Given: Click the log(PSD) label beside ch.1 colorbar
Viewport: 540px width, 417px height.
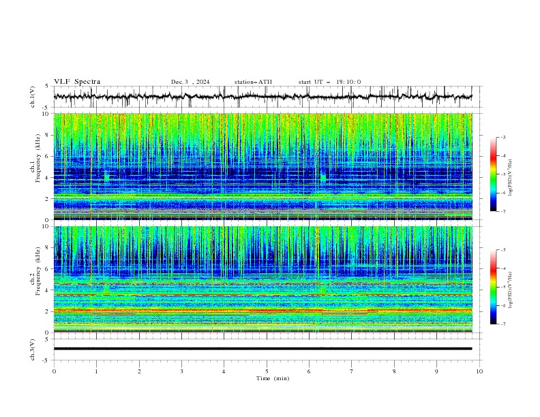Looking at the screenshot, I should click(510, 178).
